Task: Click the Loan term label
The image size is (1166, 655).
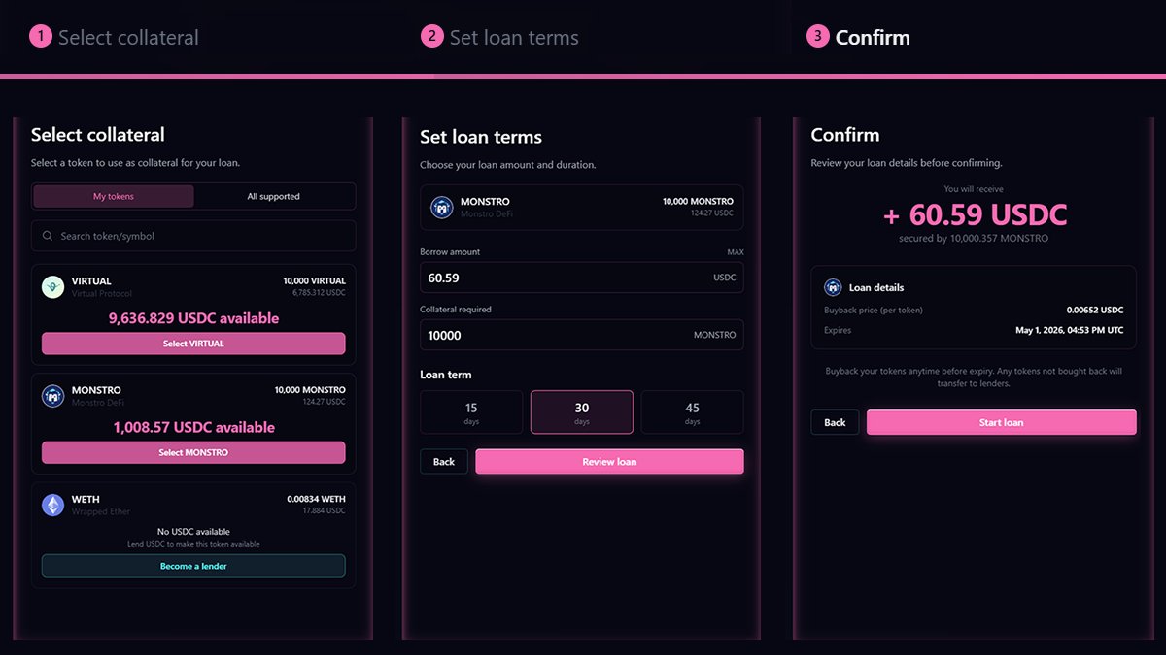Action: 446,375
